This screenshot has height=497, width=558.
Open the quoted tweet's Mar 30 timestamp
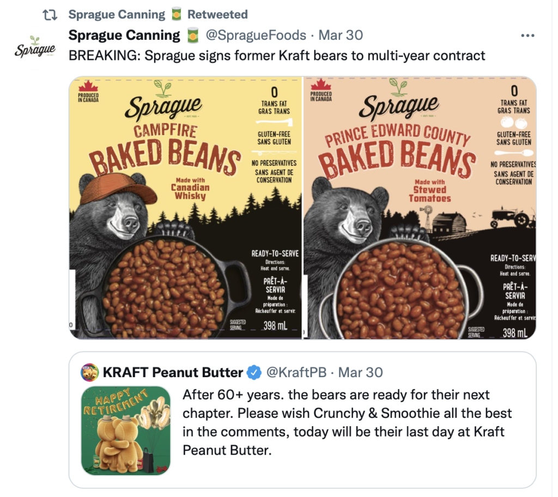(x=361, y=373)
